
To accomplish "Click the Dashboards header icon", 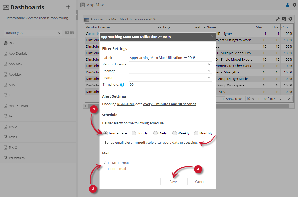I will click(x=6, y=7).
